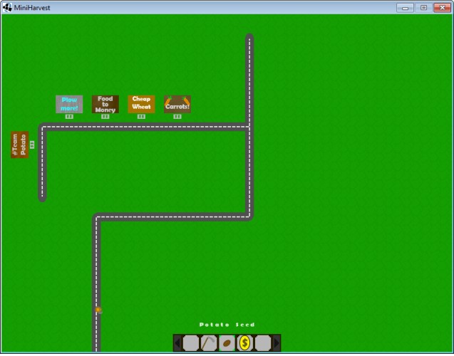454x356 pixels.
Task: Click the door marker under the Carrots! sign
Action: [x=177, y=117]
